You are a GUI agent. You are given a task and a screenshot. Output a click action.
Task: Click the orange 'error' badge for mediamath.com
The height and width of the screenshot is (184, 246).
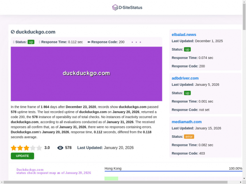189,137
